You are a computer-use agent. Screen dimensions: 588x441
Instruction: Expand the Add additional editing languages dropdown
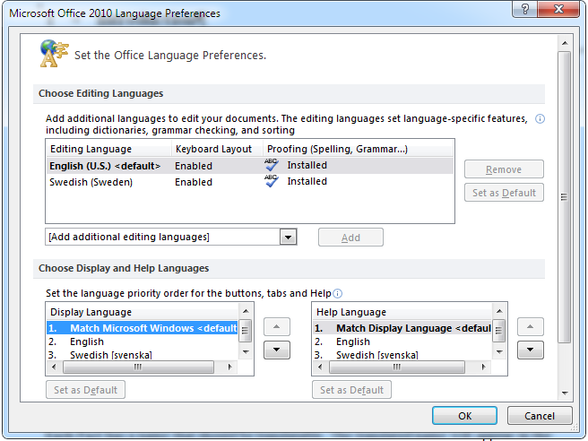point(288,237)
